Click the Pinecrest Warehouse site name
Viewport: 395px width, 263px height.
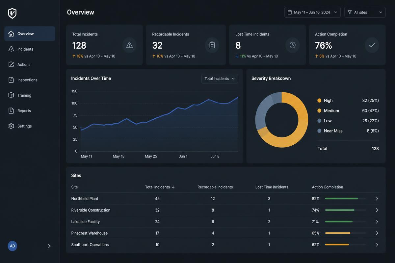90,233
